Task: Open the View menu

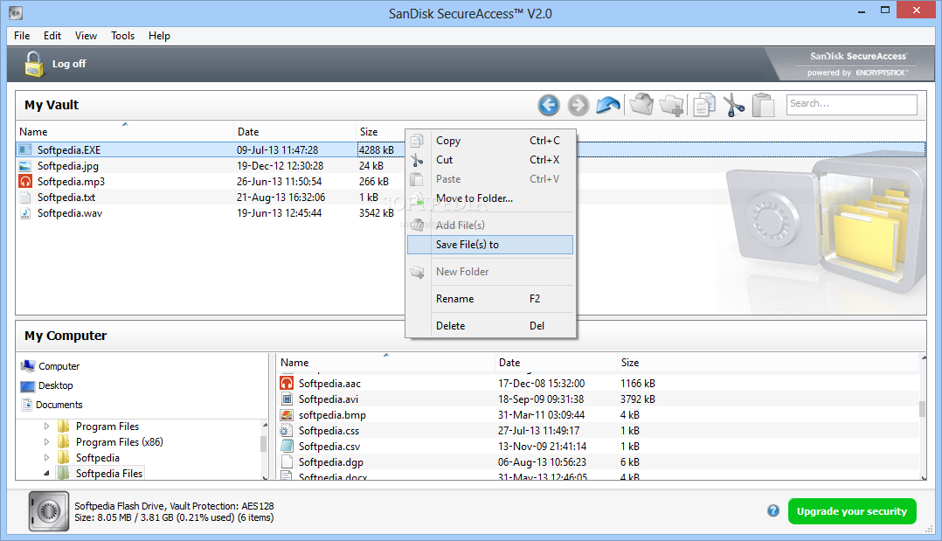Action: coord(86,36)
